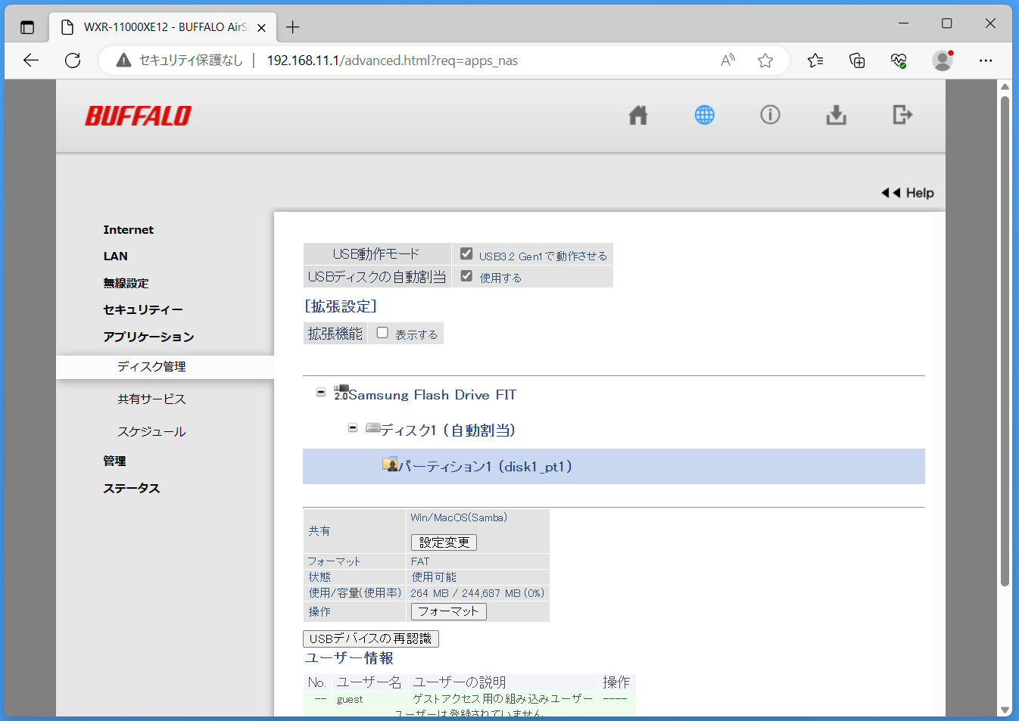Click the 設定変更 button
This screenshot has width=1019, height=721.
444,542
